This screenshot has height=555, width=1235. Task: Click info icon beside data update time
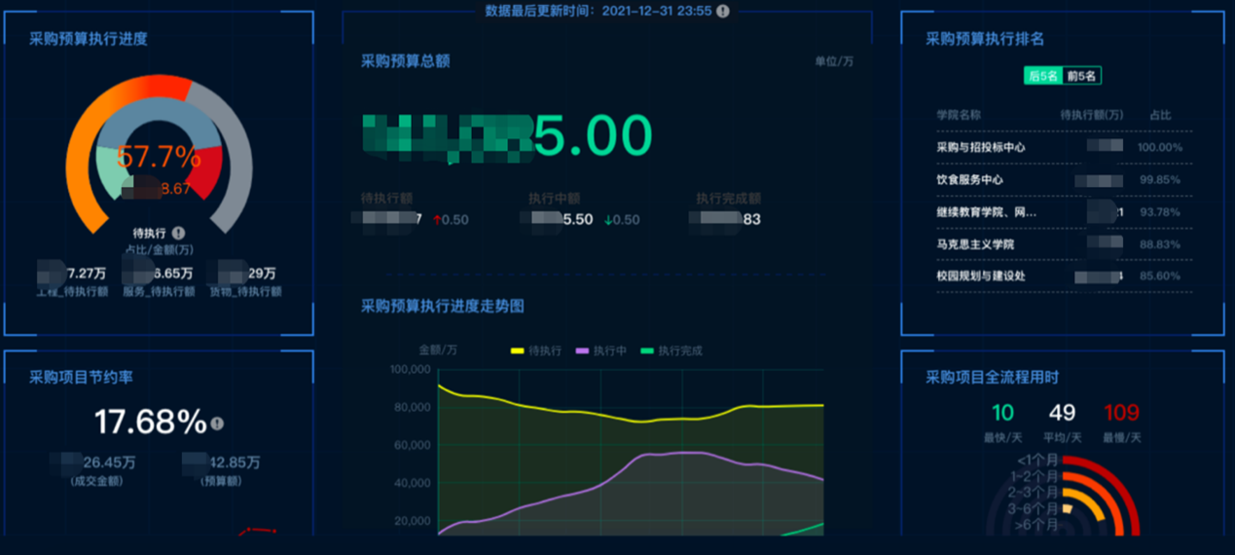722,11
